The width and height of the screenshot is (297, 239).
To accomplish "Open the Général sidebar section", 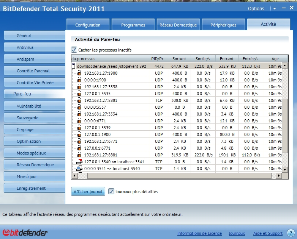I will [x=35, y=36].
